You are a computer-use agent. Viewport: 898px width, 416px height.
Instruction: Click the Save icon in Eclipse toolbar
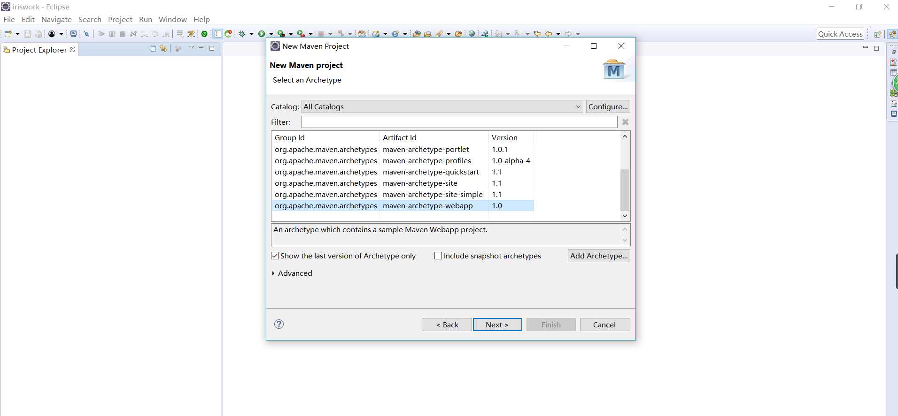pyautogui.click(x=27, y=34)
